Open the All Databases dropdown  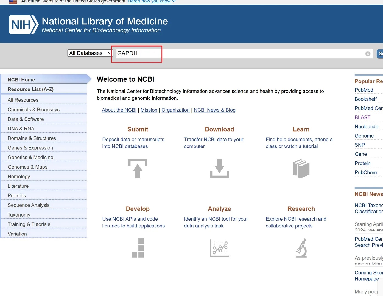point(90,53)
